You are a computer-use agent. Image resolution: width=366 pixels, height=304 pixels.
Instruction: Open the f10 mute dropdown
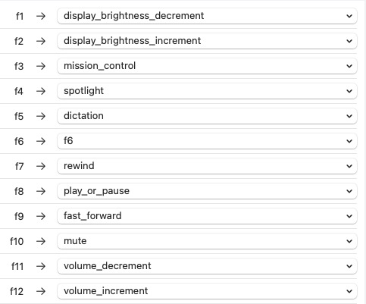207,241
